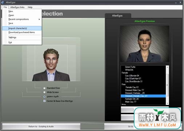Open the AlterEgos links menu
The height and width of the screenshot is (131, 184).
(x=17, y=7)
